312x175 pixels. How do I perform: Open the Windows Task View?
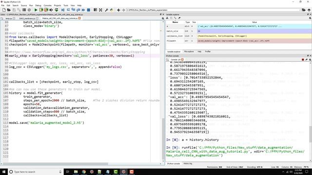[67, 172]
